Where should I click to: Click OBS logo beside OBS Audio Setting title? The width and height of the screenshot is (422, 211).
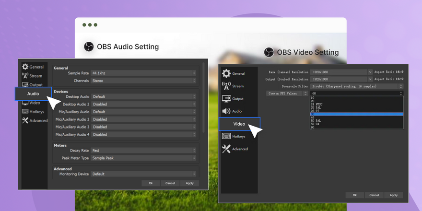pos(89,47)
